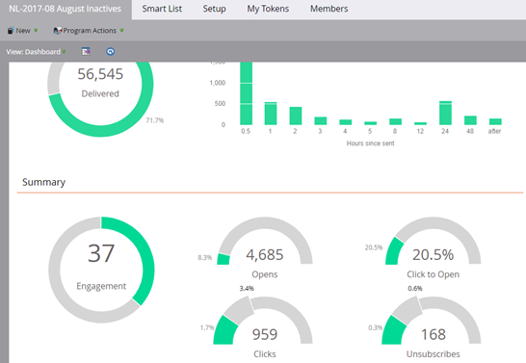The height and width of the screenshot is (363, 526).
Task: Click the 37 Engagement score ring
Action: (101, 270)
